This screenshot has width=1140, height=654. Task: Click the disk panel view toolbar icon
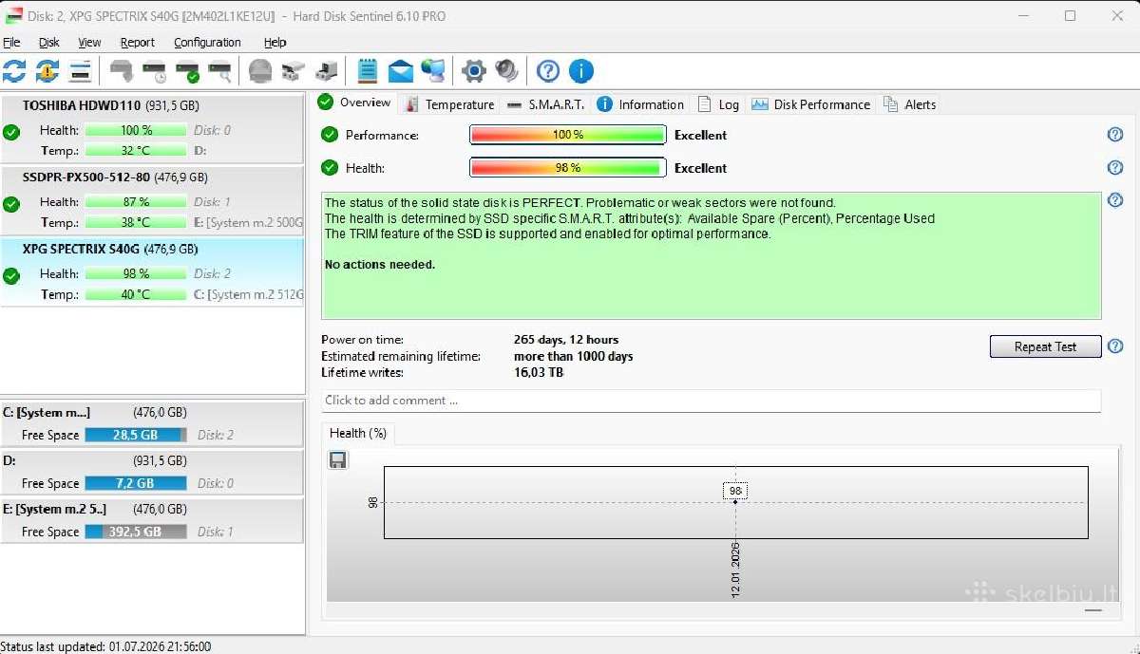point(80,70)
